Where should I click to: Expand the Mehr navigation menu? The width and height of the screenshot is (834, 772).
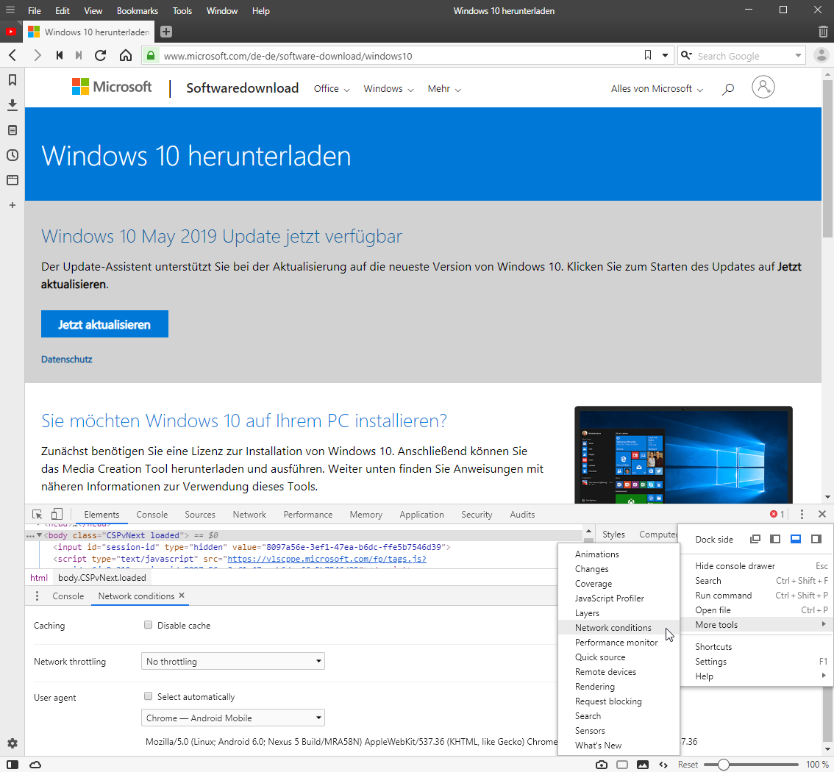point(444,89)
